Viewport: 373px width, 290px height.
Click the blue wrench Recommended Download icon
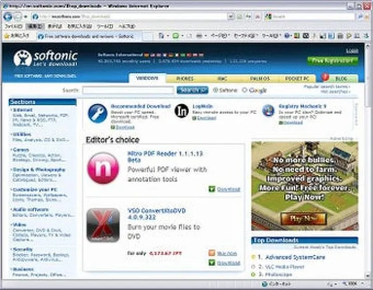[97, 113]
